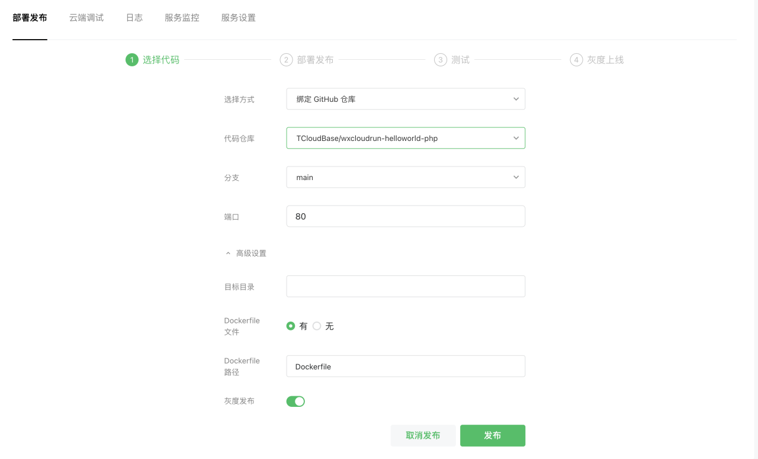Screen dimensions: 758x459
Task: Open the 选择方式 dropdown
Action: 406,99
